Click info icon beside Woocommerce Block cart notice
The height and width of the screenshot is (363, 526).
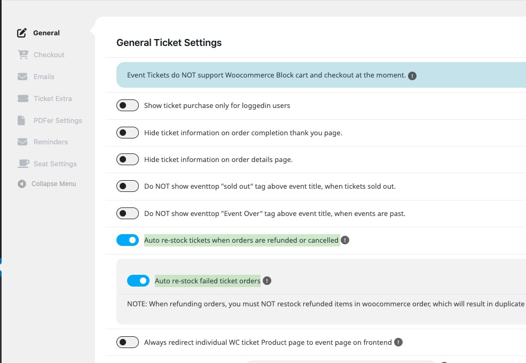point(412,76)
